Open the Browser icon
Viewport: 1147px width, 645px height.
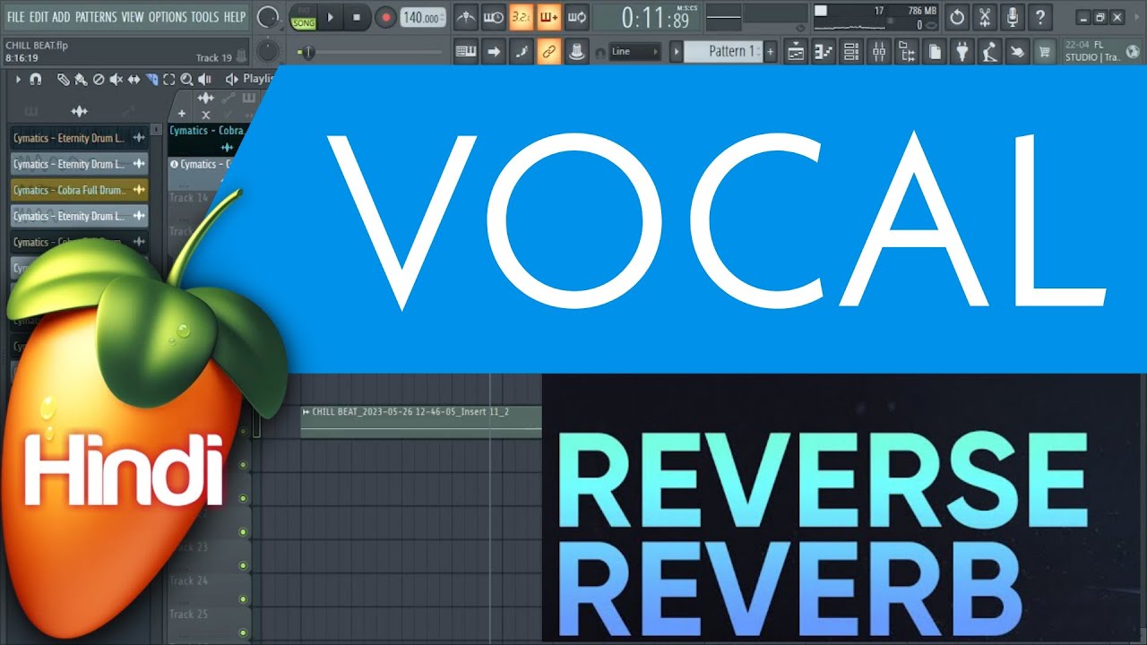pyautogui.click(x=907, y=52)
